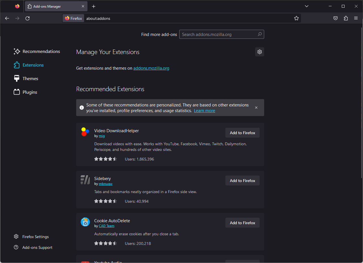Image resolution: width=363 pixels, height=263 pixels.
Task: Click the Search addons.mozilla.org field
Action: point(219,35)
